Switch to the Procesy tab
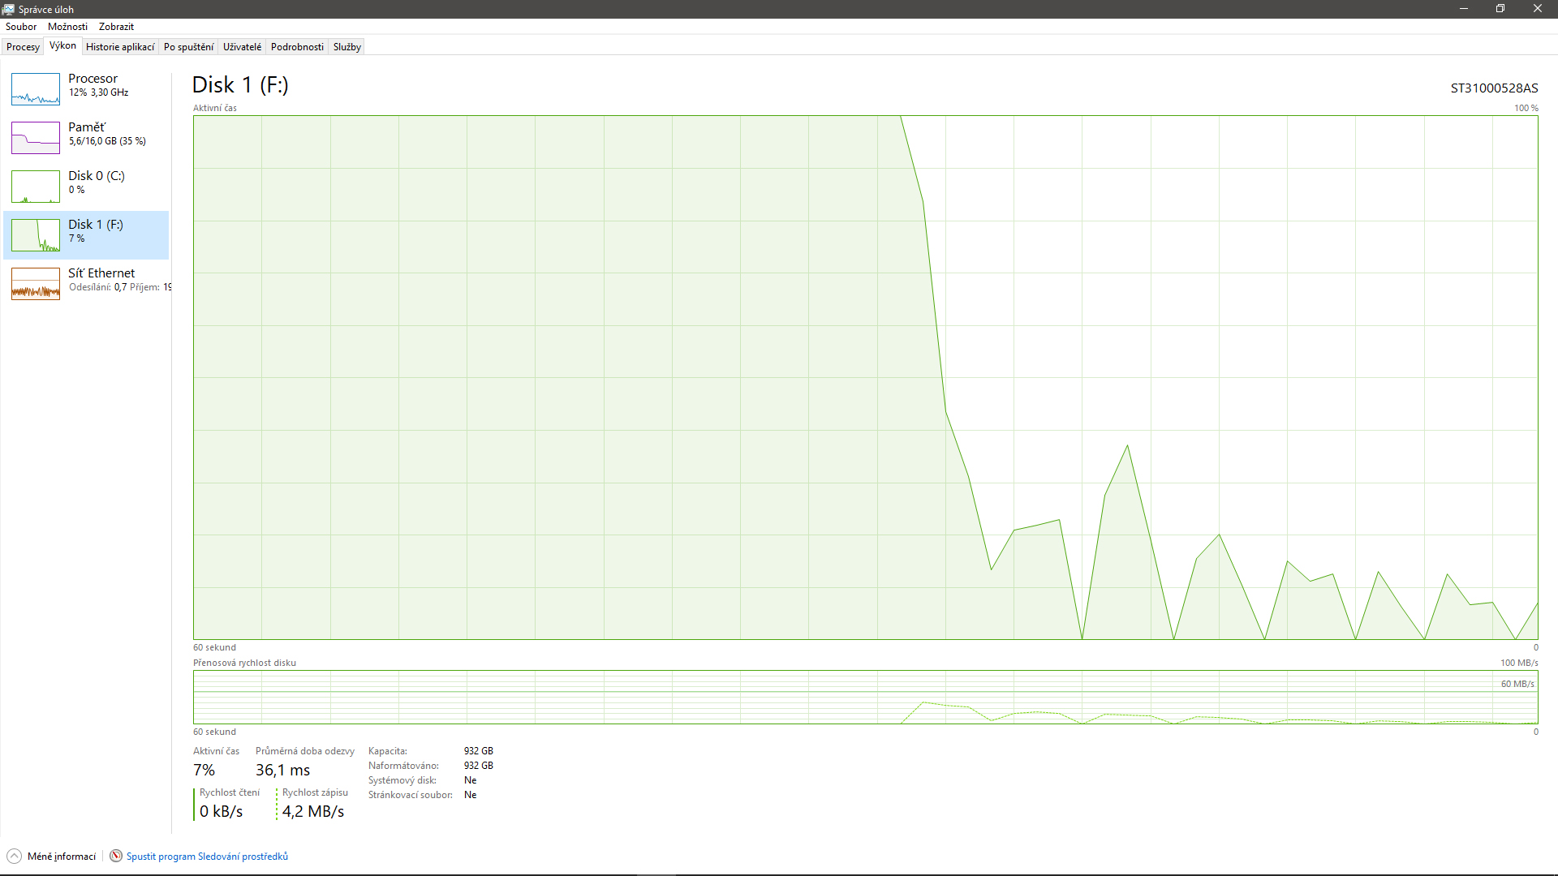Viewport: 1558px width, 876px height. 23,47
